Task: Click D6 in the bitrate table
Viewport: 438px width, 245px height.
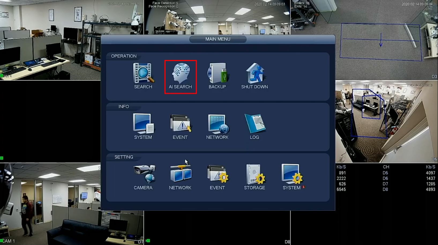Action: click(385, 178)
